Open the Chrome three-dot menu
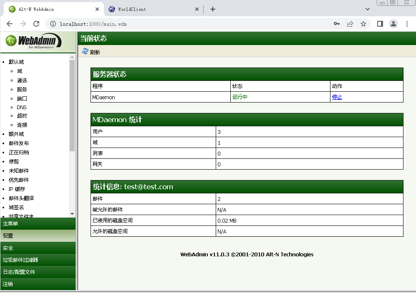This screenshot has height=293, width=416. pos(407,24)
